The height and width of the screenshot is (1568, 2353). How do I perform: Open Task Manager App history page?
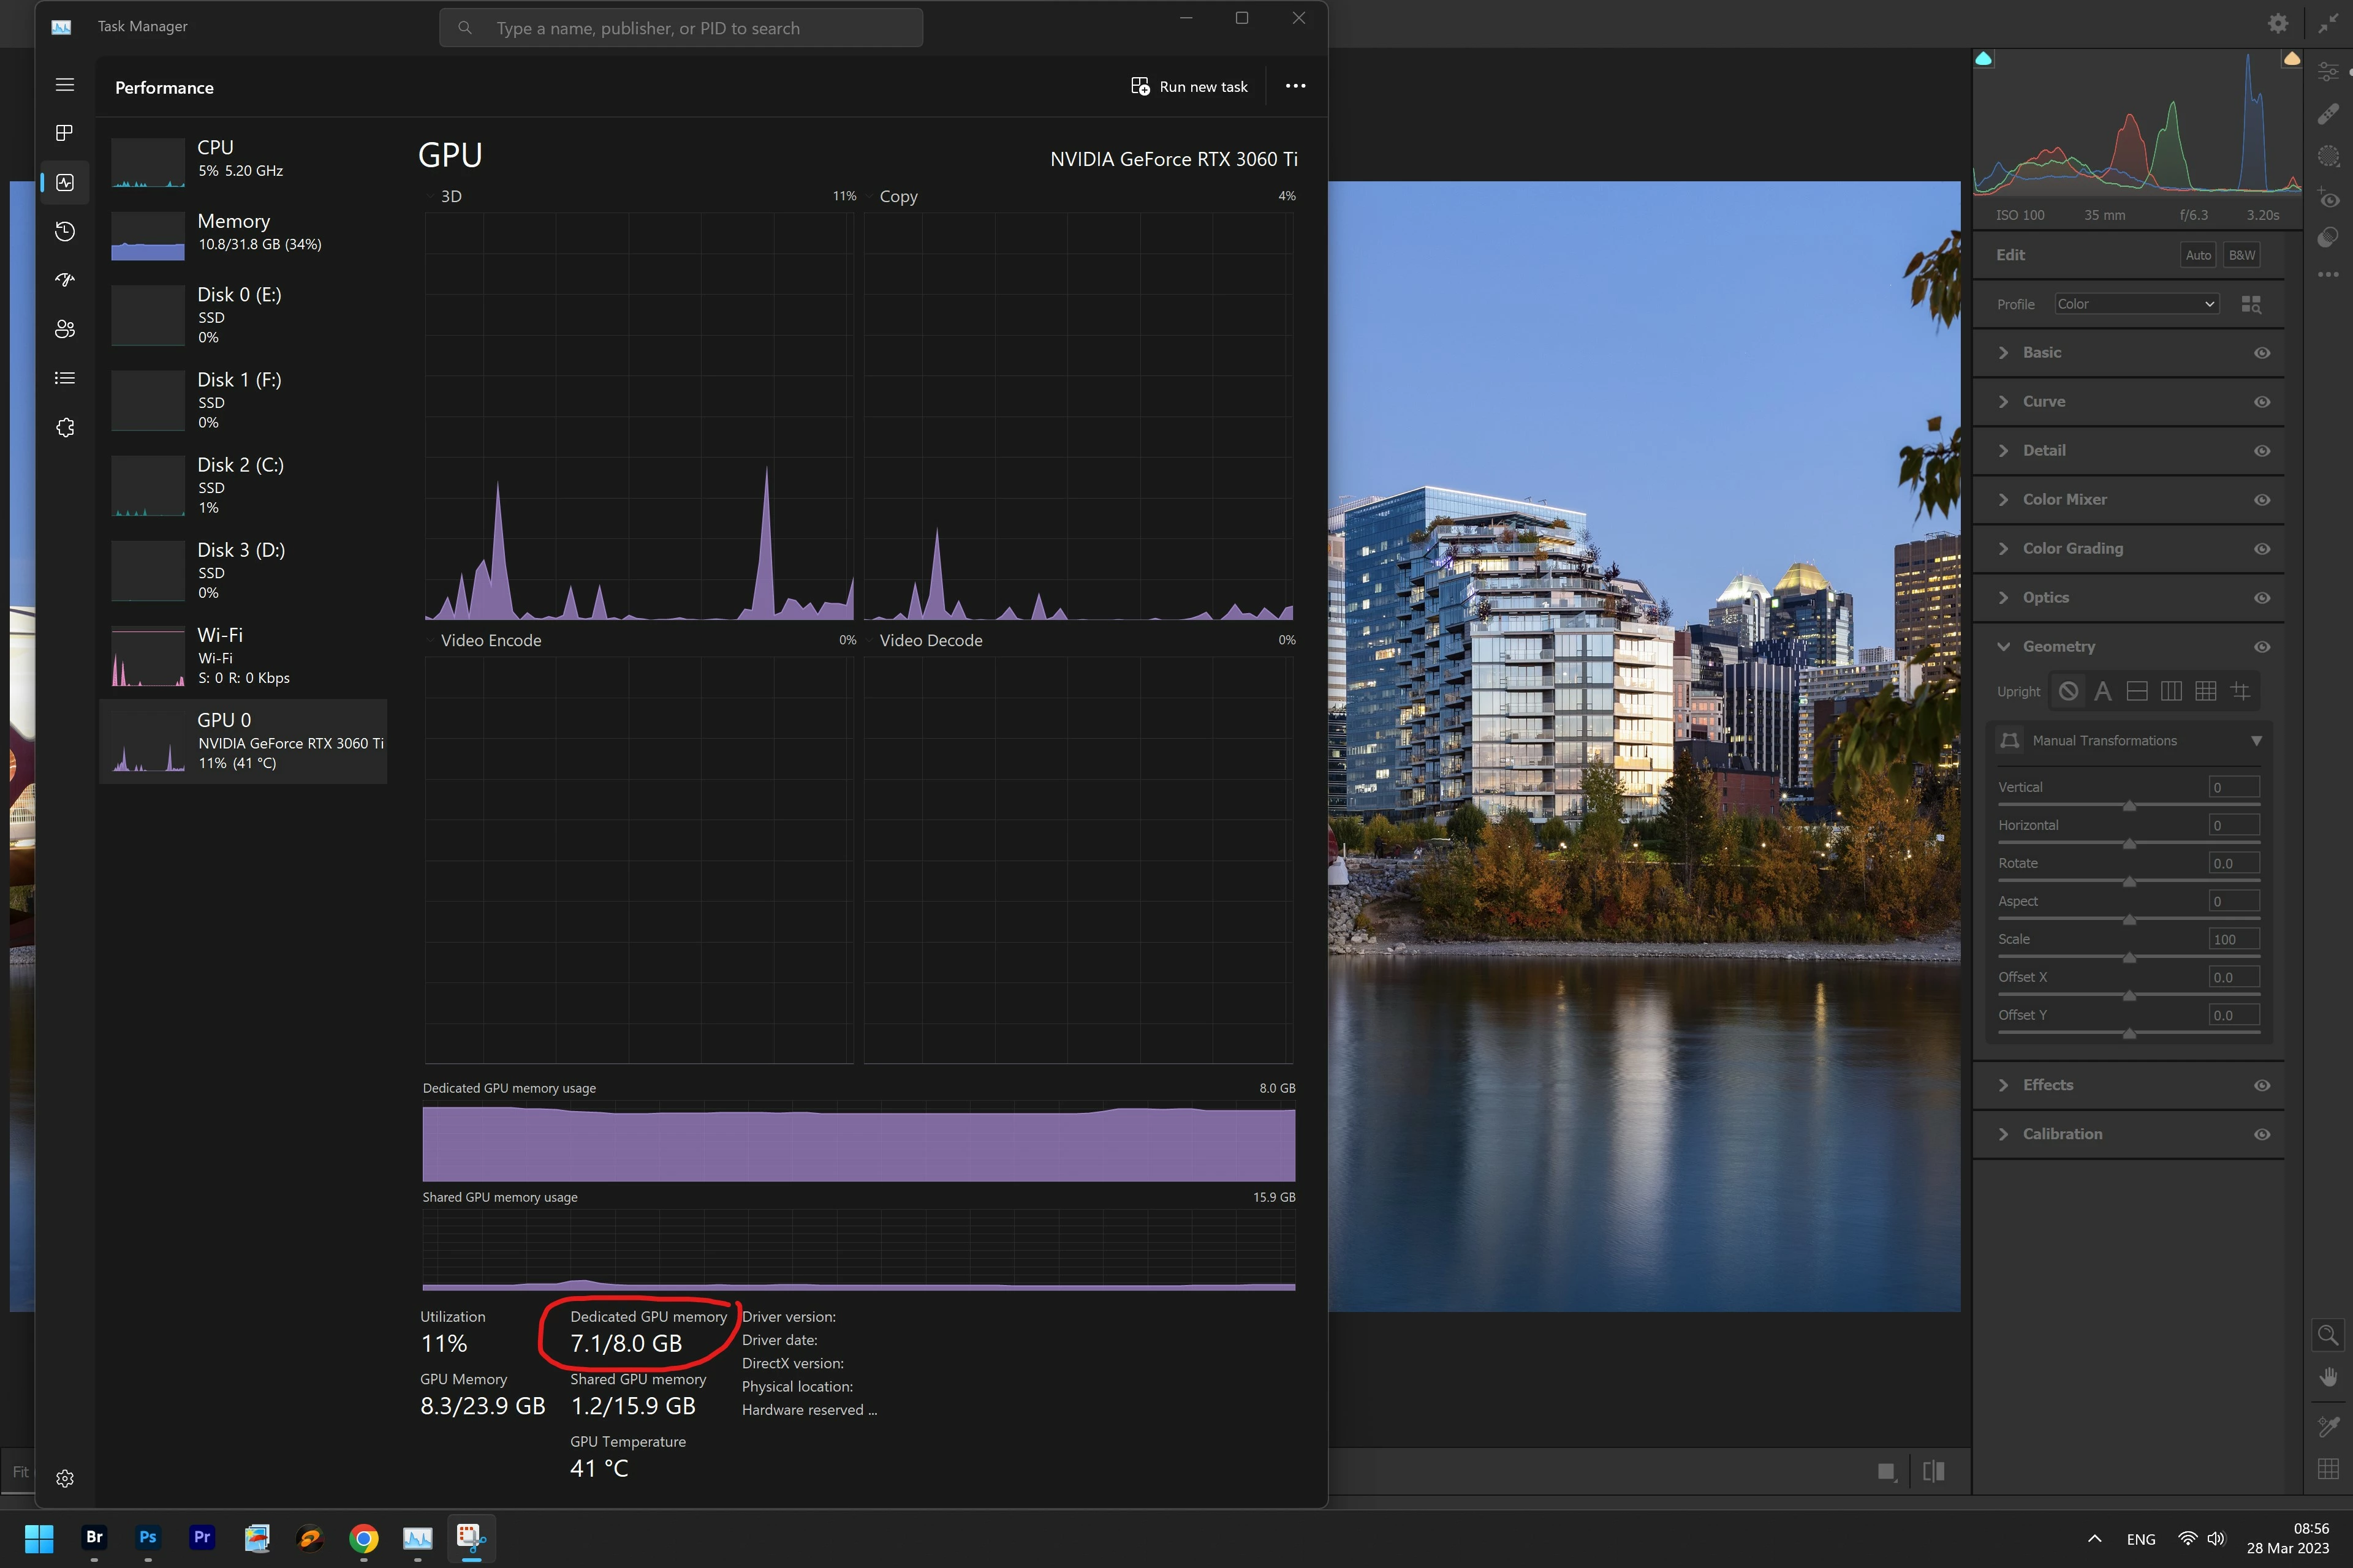tap(65, 231)
